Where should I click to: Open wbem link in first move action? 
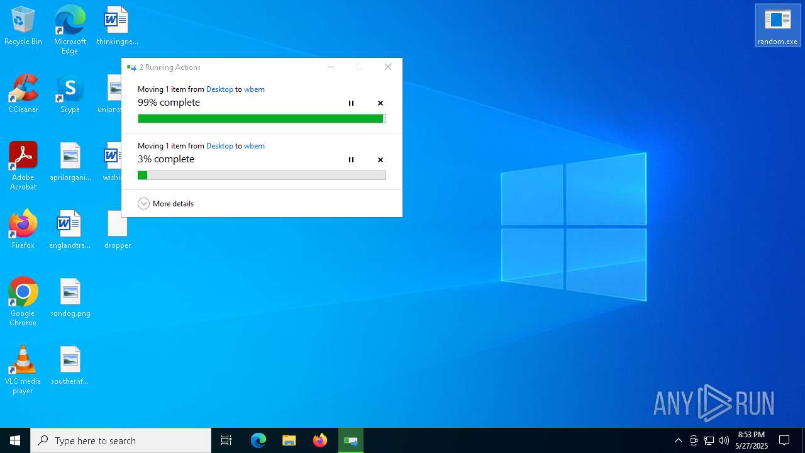pos(254,89)
